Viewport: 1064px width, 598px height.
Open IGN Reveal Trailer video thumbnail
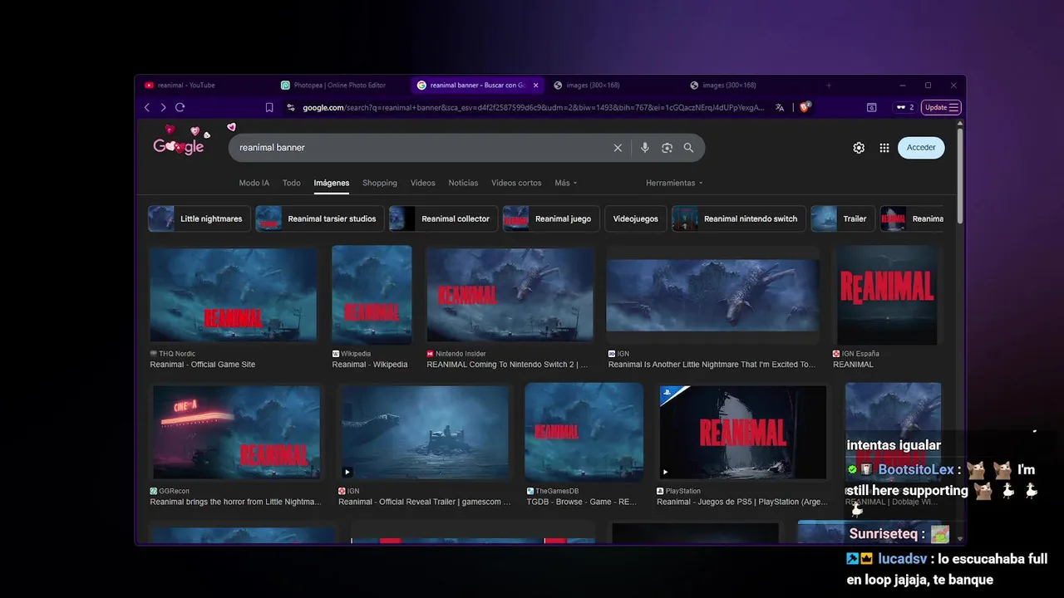point(425,433)
